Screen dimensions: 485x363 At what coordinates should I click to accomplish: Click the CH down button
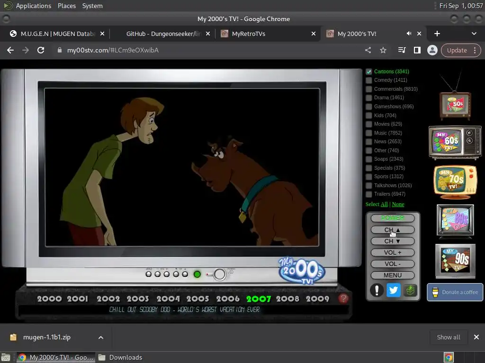(x=393, y=242)
